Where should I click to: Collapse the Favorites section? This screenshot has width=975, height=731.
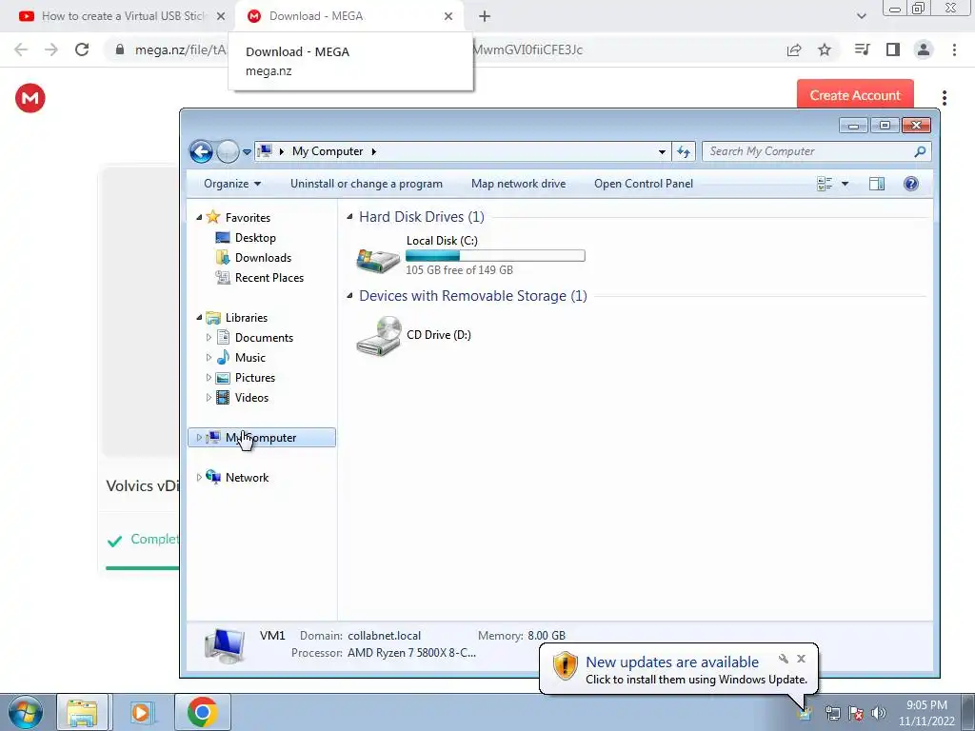[199, 218]
